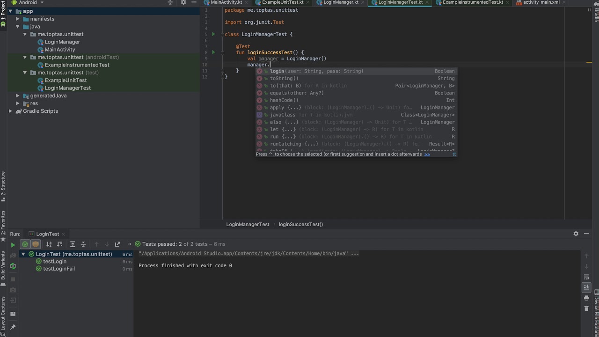Viewport: 599px width, 337px height.
Task: Run loginSuccessTest from gutter icon
Action: [213, 52]
